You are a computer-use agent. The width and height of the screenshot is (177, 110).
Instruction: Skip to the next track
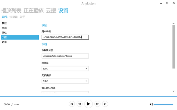(x=97, y=104)
